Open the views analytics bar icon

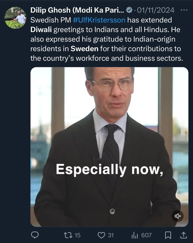[135, 235]
